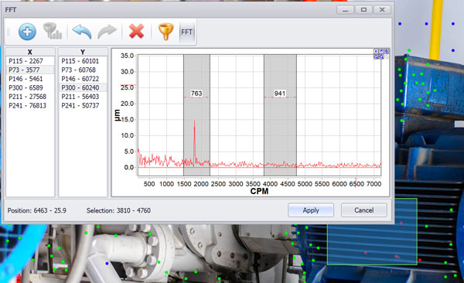Select P241 - 50737 in Y list

click(83, 105)
